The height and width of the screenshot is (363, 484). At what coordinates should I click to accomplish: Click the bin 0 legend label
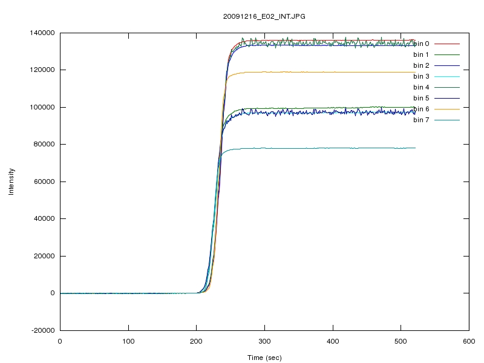(x=421, y=44)
